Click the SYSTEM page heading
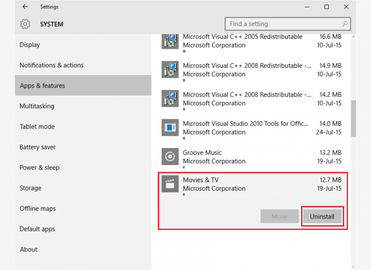The image size is (371, 270). point(51,24)
